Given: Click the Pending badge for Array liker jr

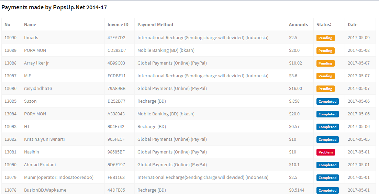Looking at the screenshot, I should [x=325, y=63].
